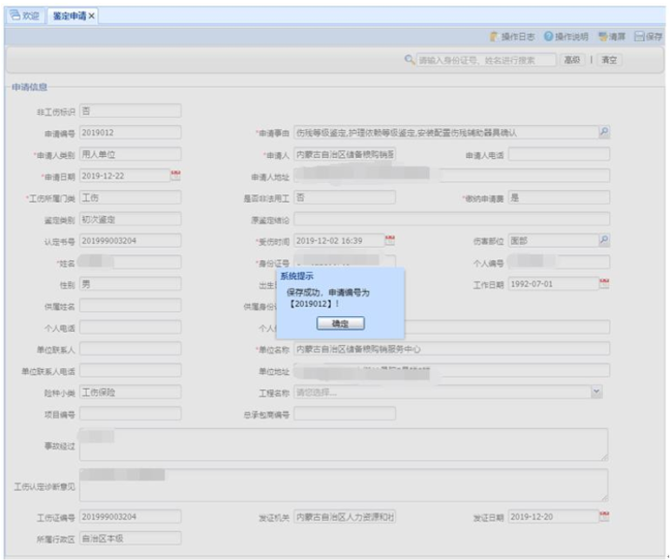Open the 鉴定类别 combo showing 初次鉴定
The height and width of the screenshot is (560, 672).
(x=130, y=219)
